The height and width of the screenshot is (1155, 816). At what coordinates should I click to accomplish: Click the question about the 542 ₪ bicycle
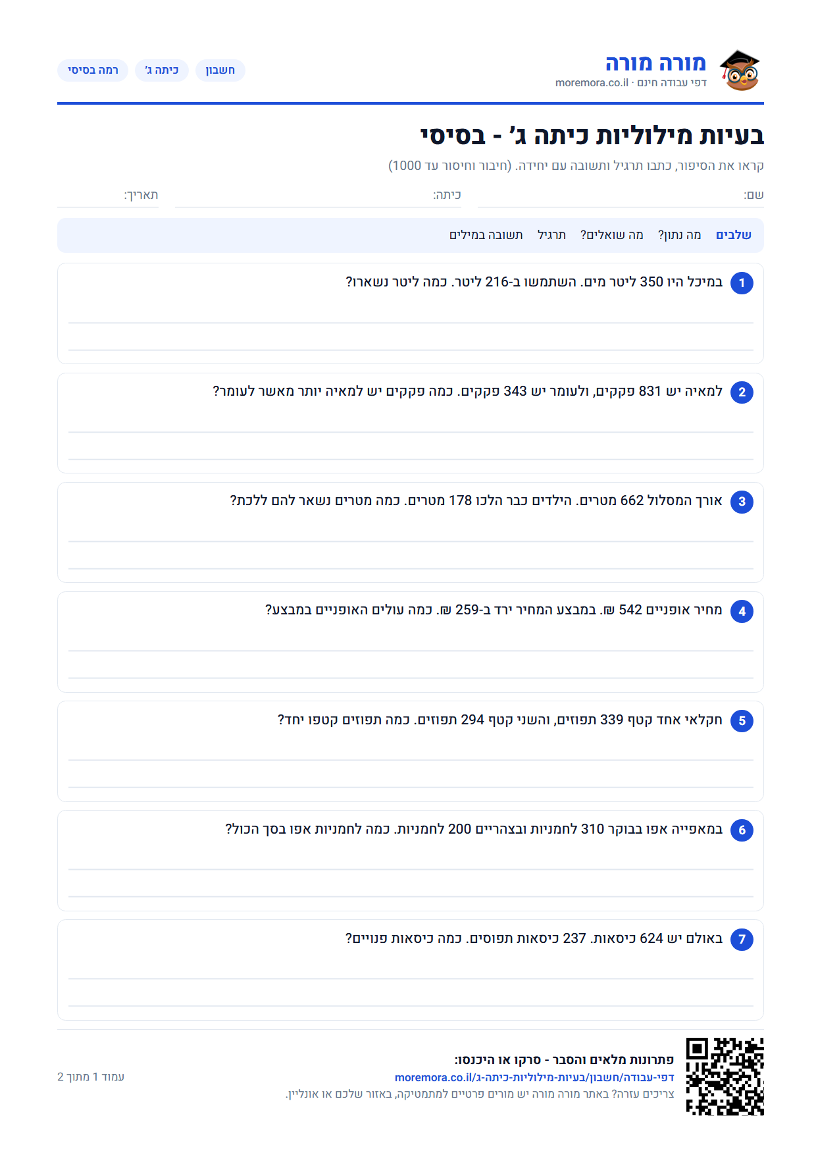(x=494, y=610)
